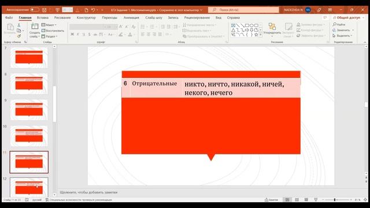Open the Переходы tab
This screenshot has height=208, width=370.
[x=109, y=18]
